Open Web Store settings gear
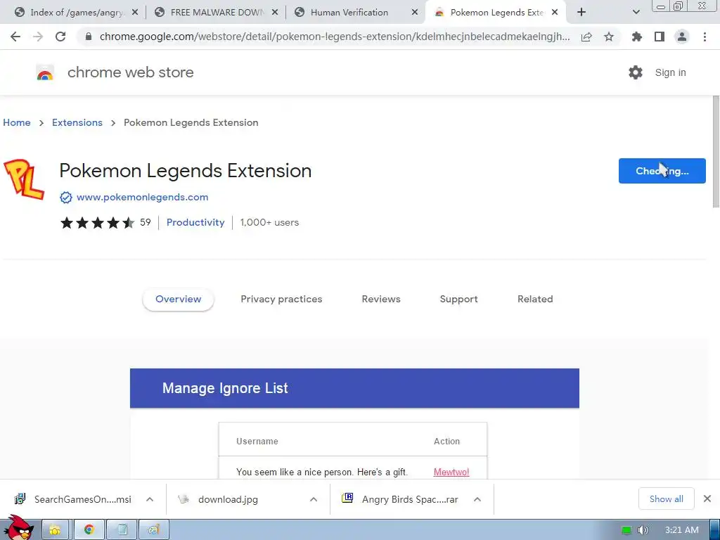720x540 pixels. click(x=636, y=72)
